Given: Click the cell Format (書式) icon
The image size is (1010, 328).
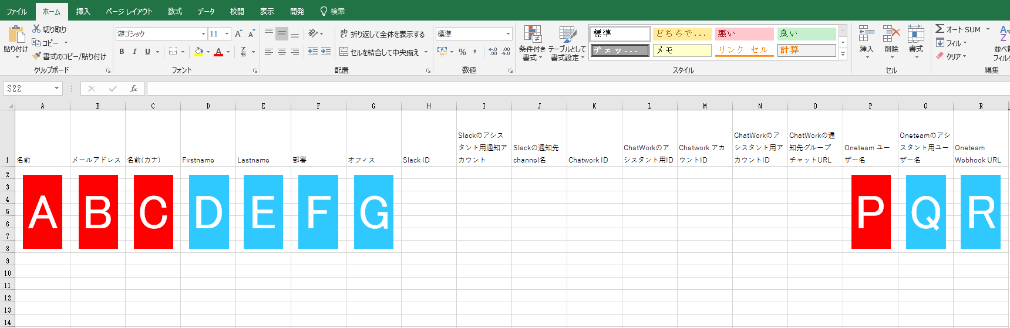Looking at the screenshot, I should [x=915, y=34].
